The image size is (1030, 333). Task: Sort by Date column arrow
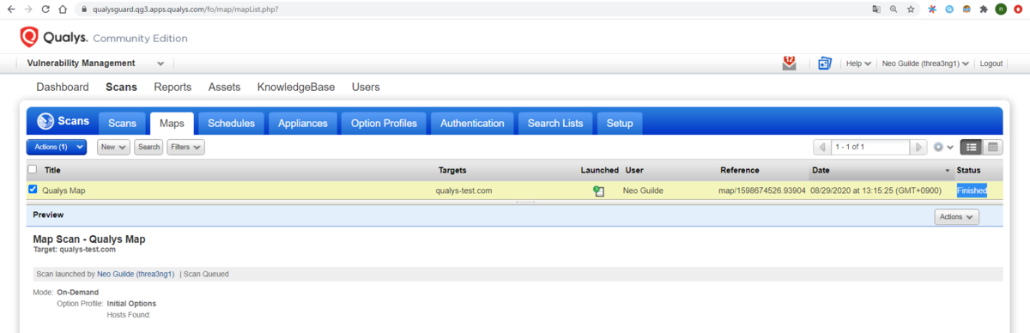pos(948,170)
